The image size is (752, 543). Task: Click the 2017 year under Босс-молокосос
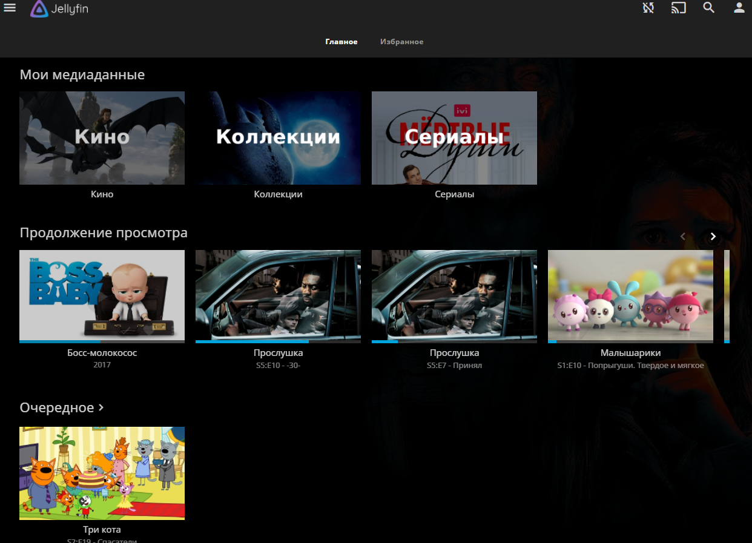[x=102, y=366]
